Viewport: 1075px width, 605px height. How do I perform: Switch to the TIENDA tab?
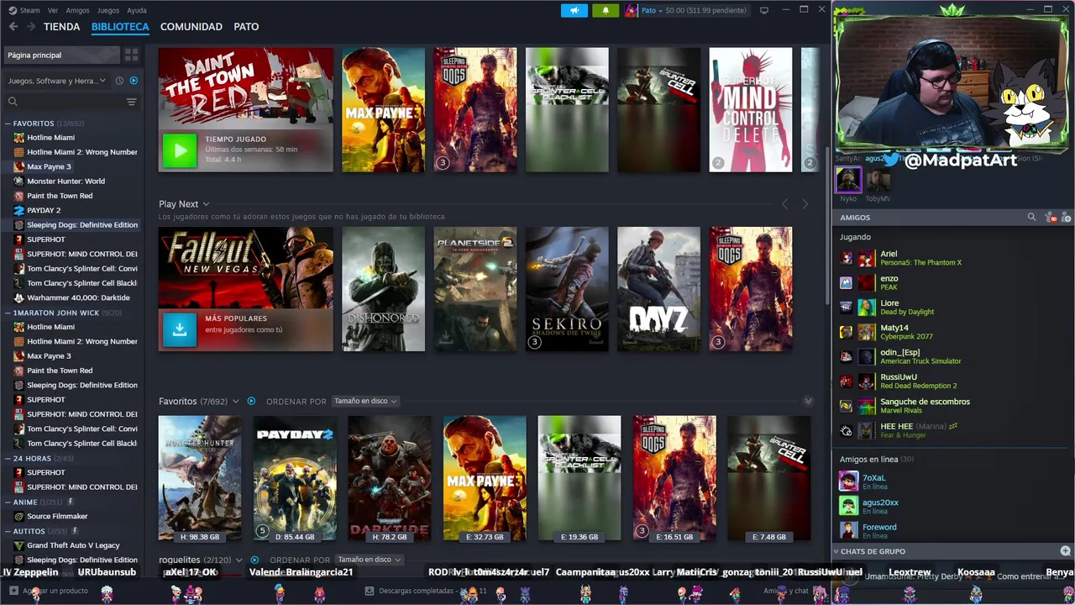click(x=62, y=27)
